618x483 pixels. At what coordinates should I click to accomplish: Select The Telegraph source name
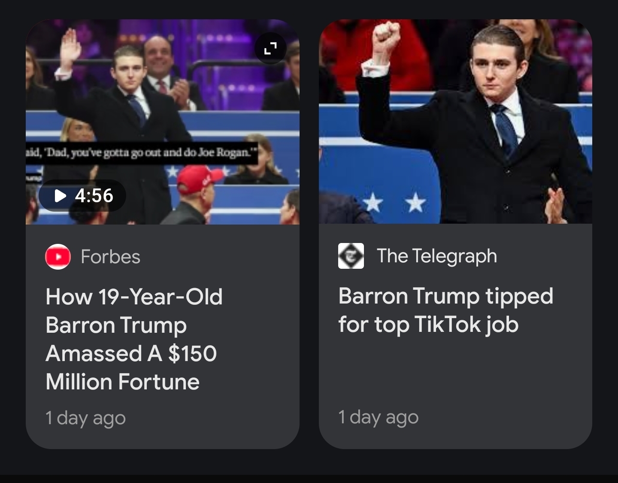[x=436, y=256]
